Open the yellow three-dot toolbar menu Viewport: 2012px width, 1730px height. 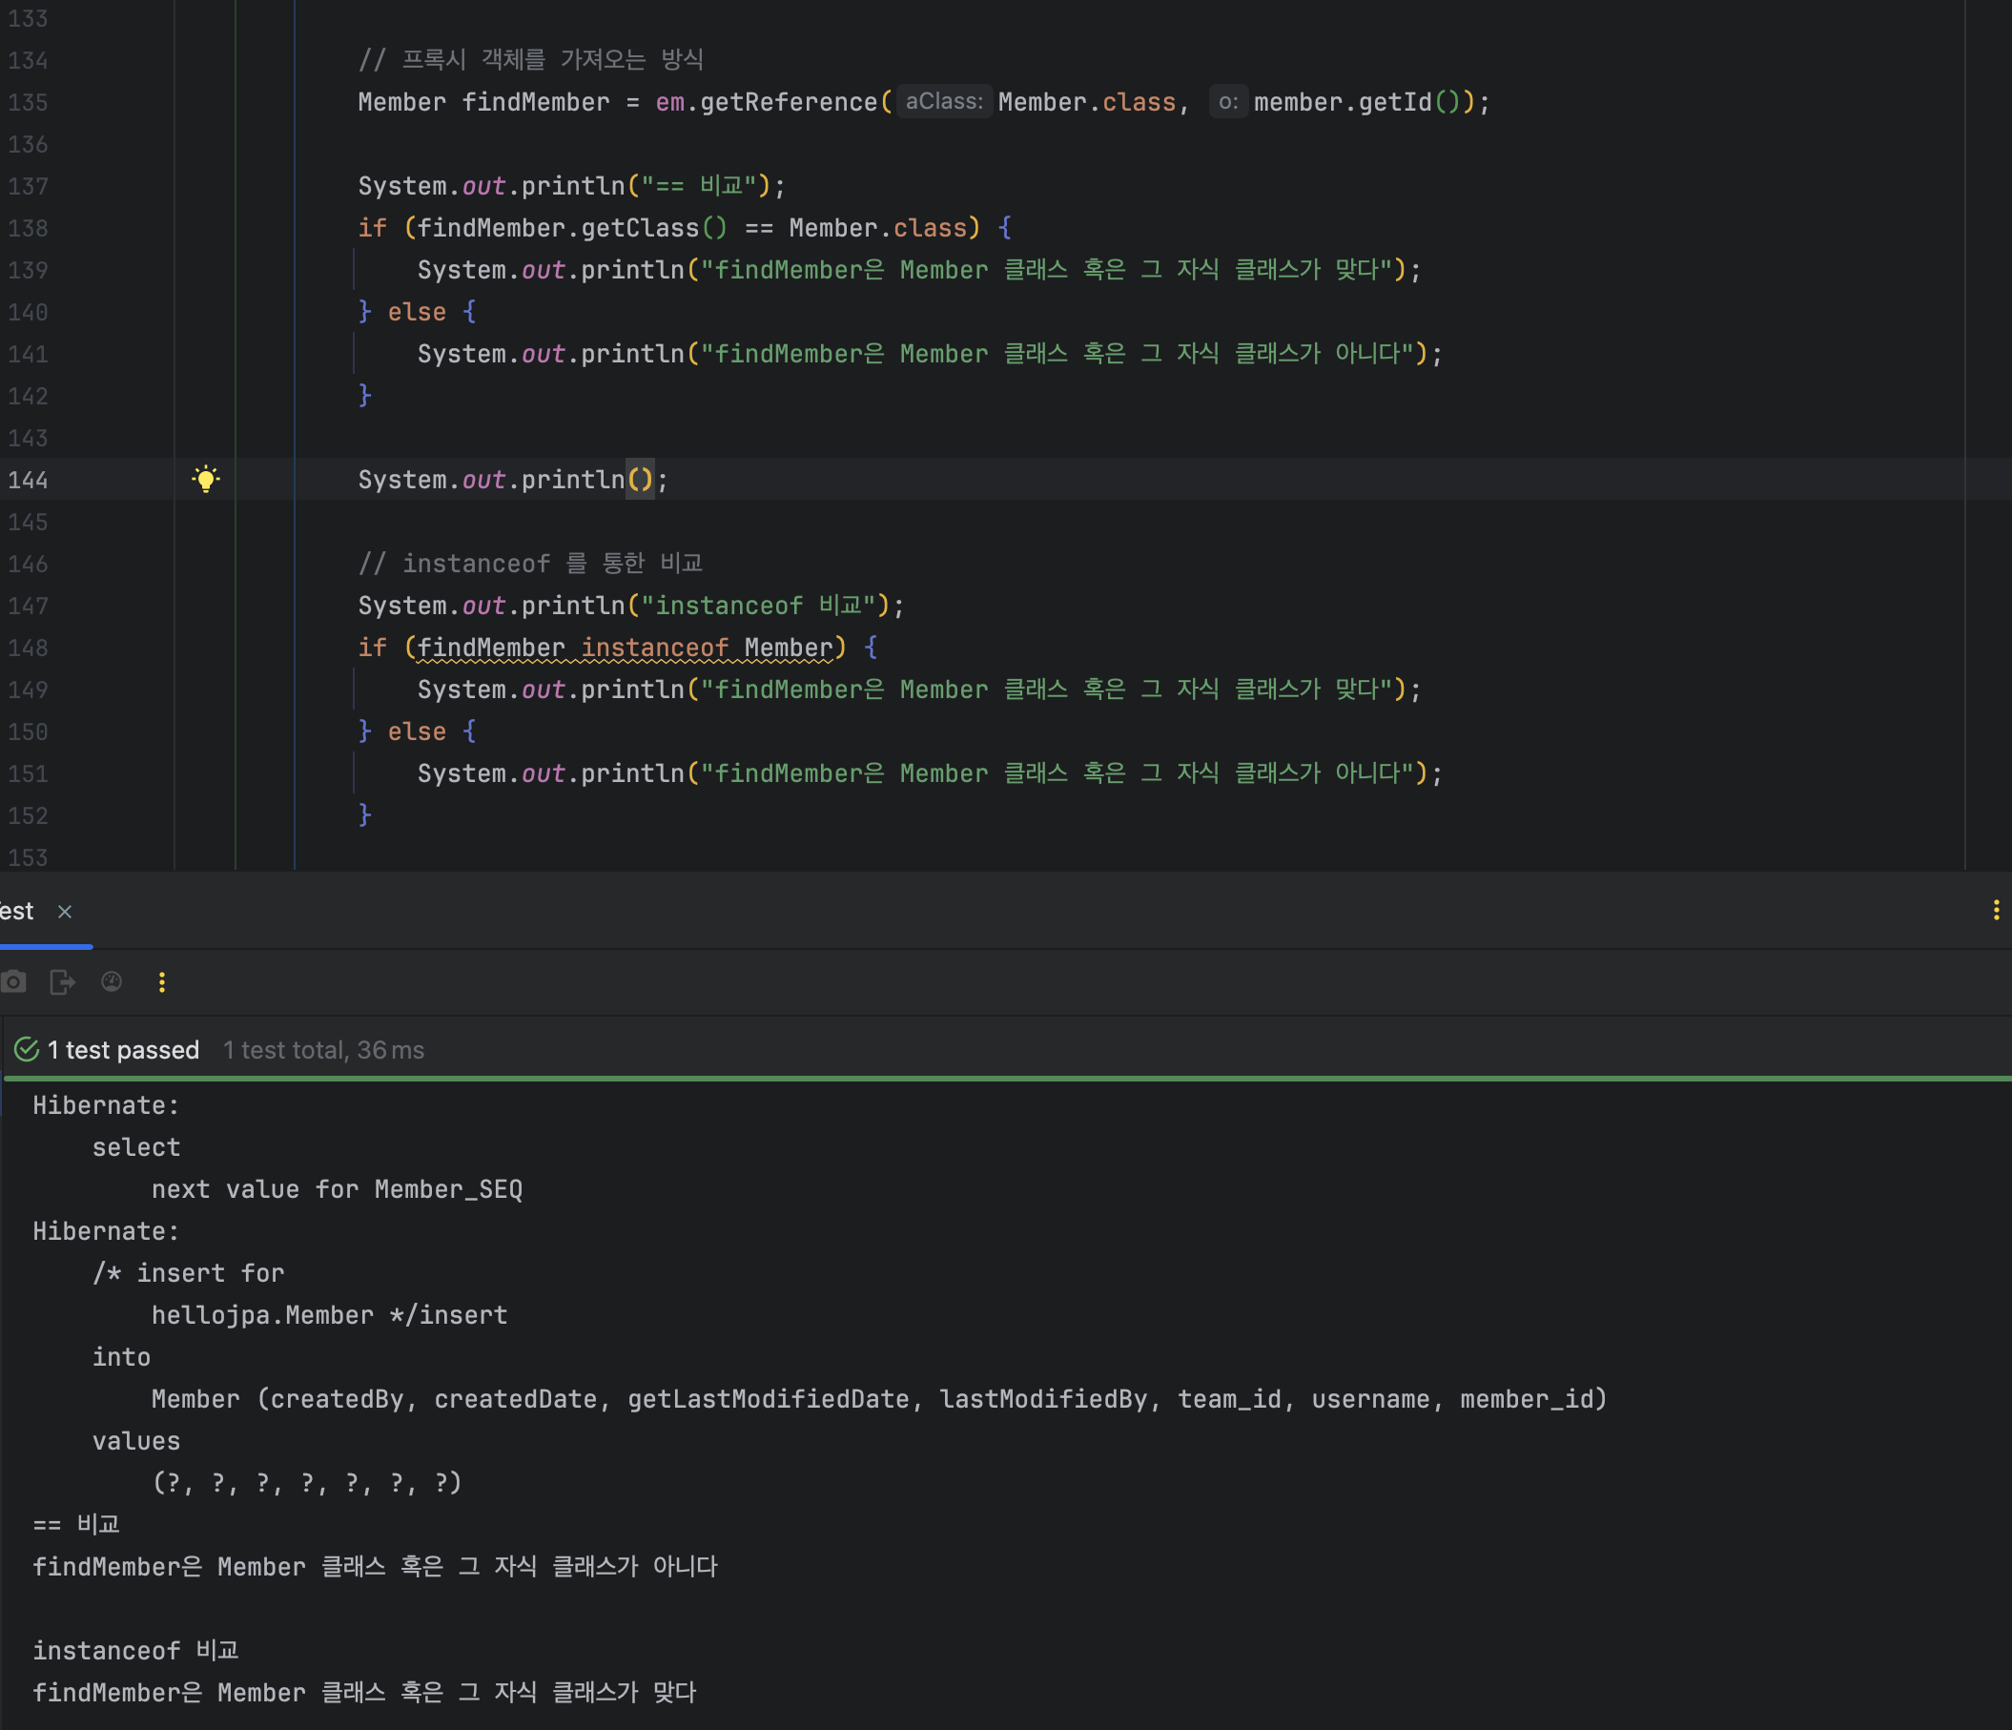pyautogui.click(x=162, y=982)
